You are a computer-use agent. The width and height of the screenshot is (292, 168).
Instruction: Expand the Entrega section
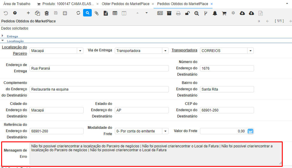(12, 36)
